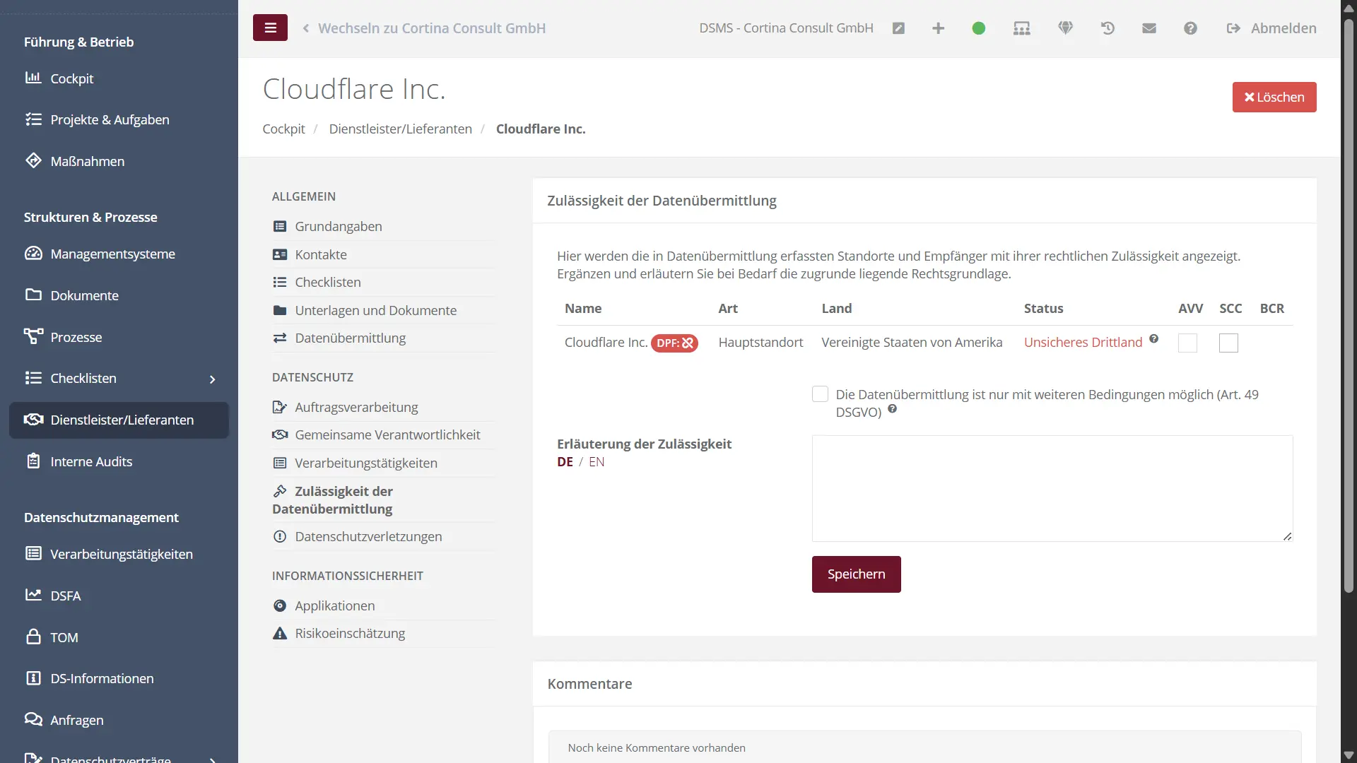Click the question mark help icon

click(x=1190, y=28)
